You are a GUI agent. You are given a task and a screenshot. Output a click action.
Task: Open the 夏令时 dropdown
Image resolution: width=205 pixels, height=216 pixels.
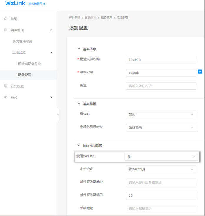coord(161,115)
